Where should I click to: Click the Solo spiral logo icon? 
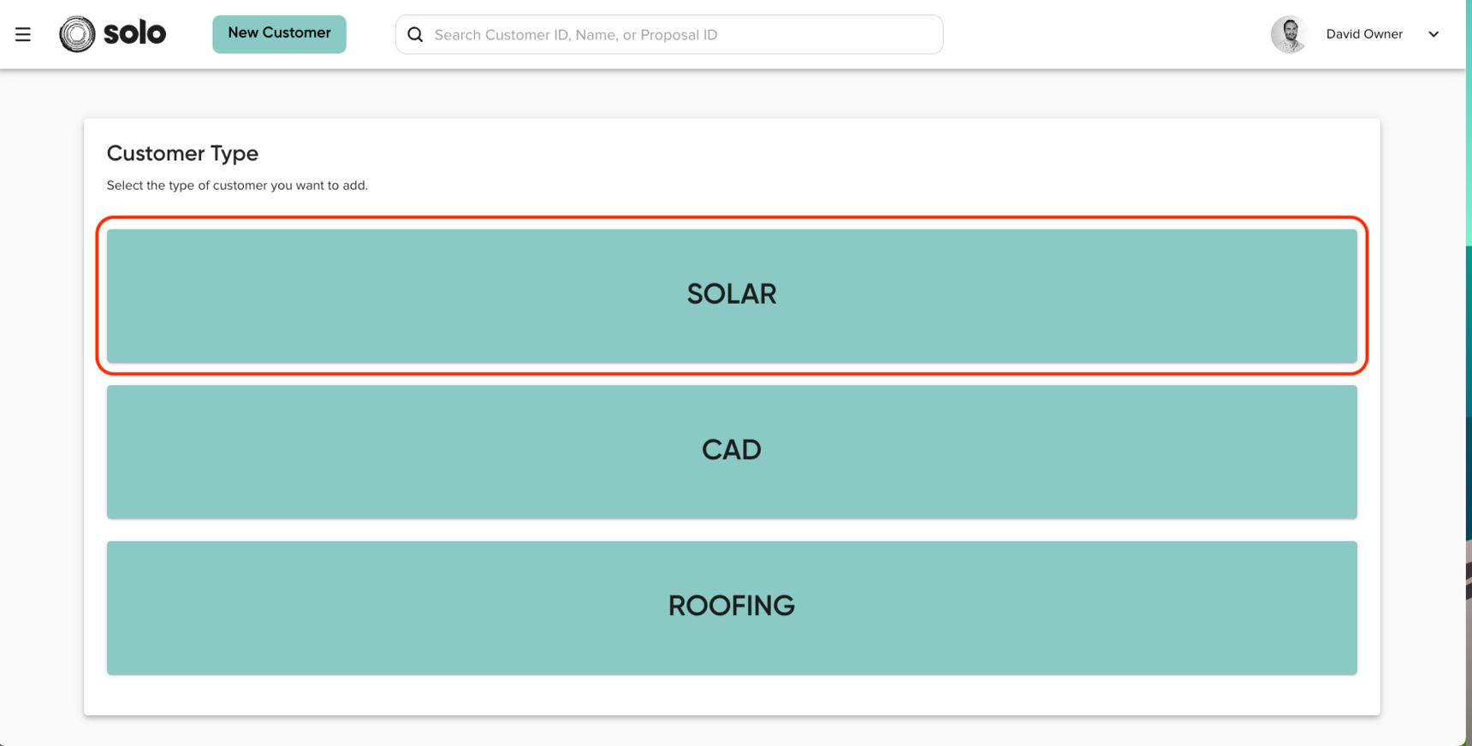pyautogui.click(x=77, y=34)
